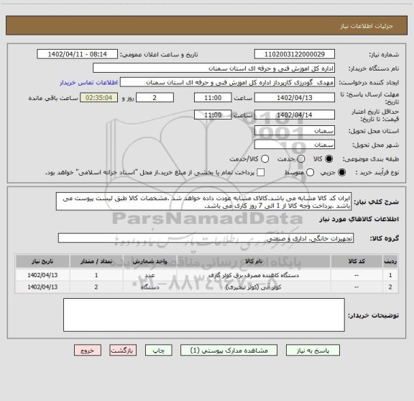This screenshot has height=401, width=414.
Task: Click the شرح کلی نیاز description box
Action: [203, 202]
